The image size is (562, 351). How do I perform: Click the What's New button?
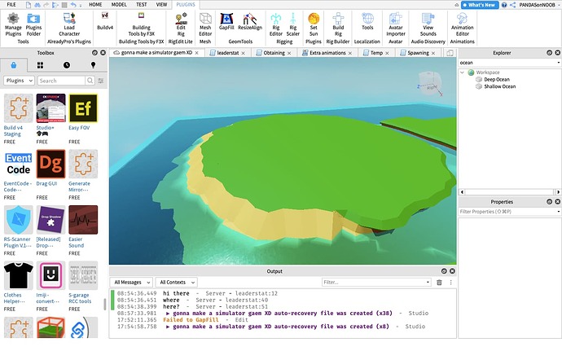[480, 5]
